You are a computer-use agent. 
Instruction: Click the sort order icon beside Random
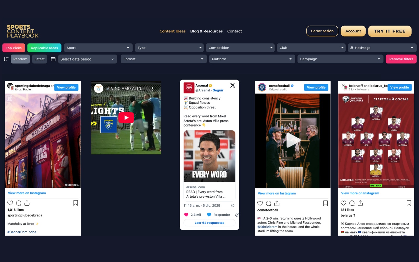click(6, 59)
